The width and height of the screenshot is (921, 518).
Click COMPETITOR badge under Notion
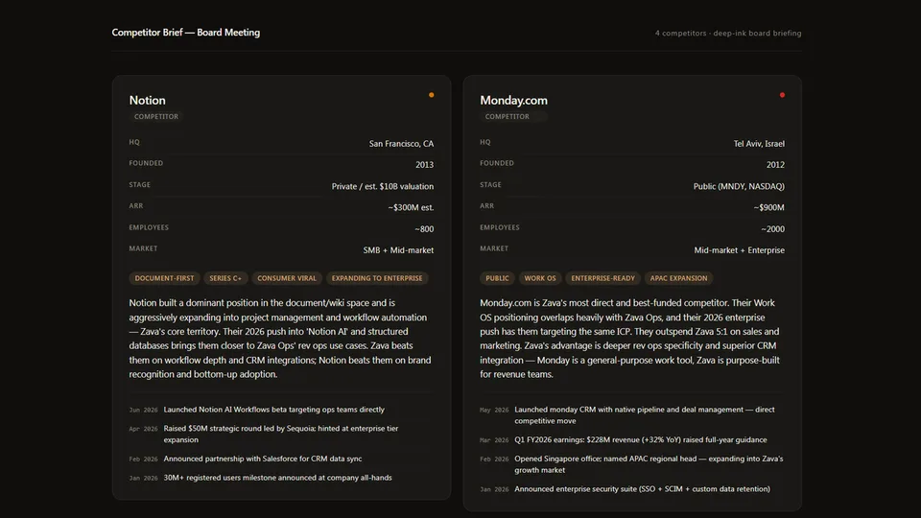tap(156, 116)
